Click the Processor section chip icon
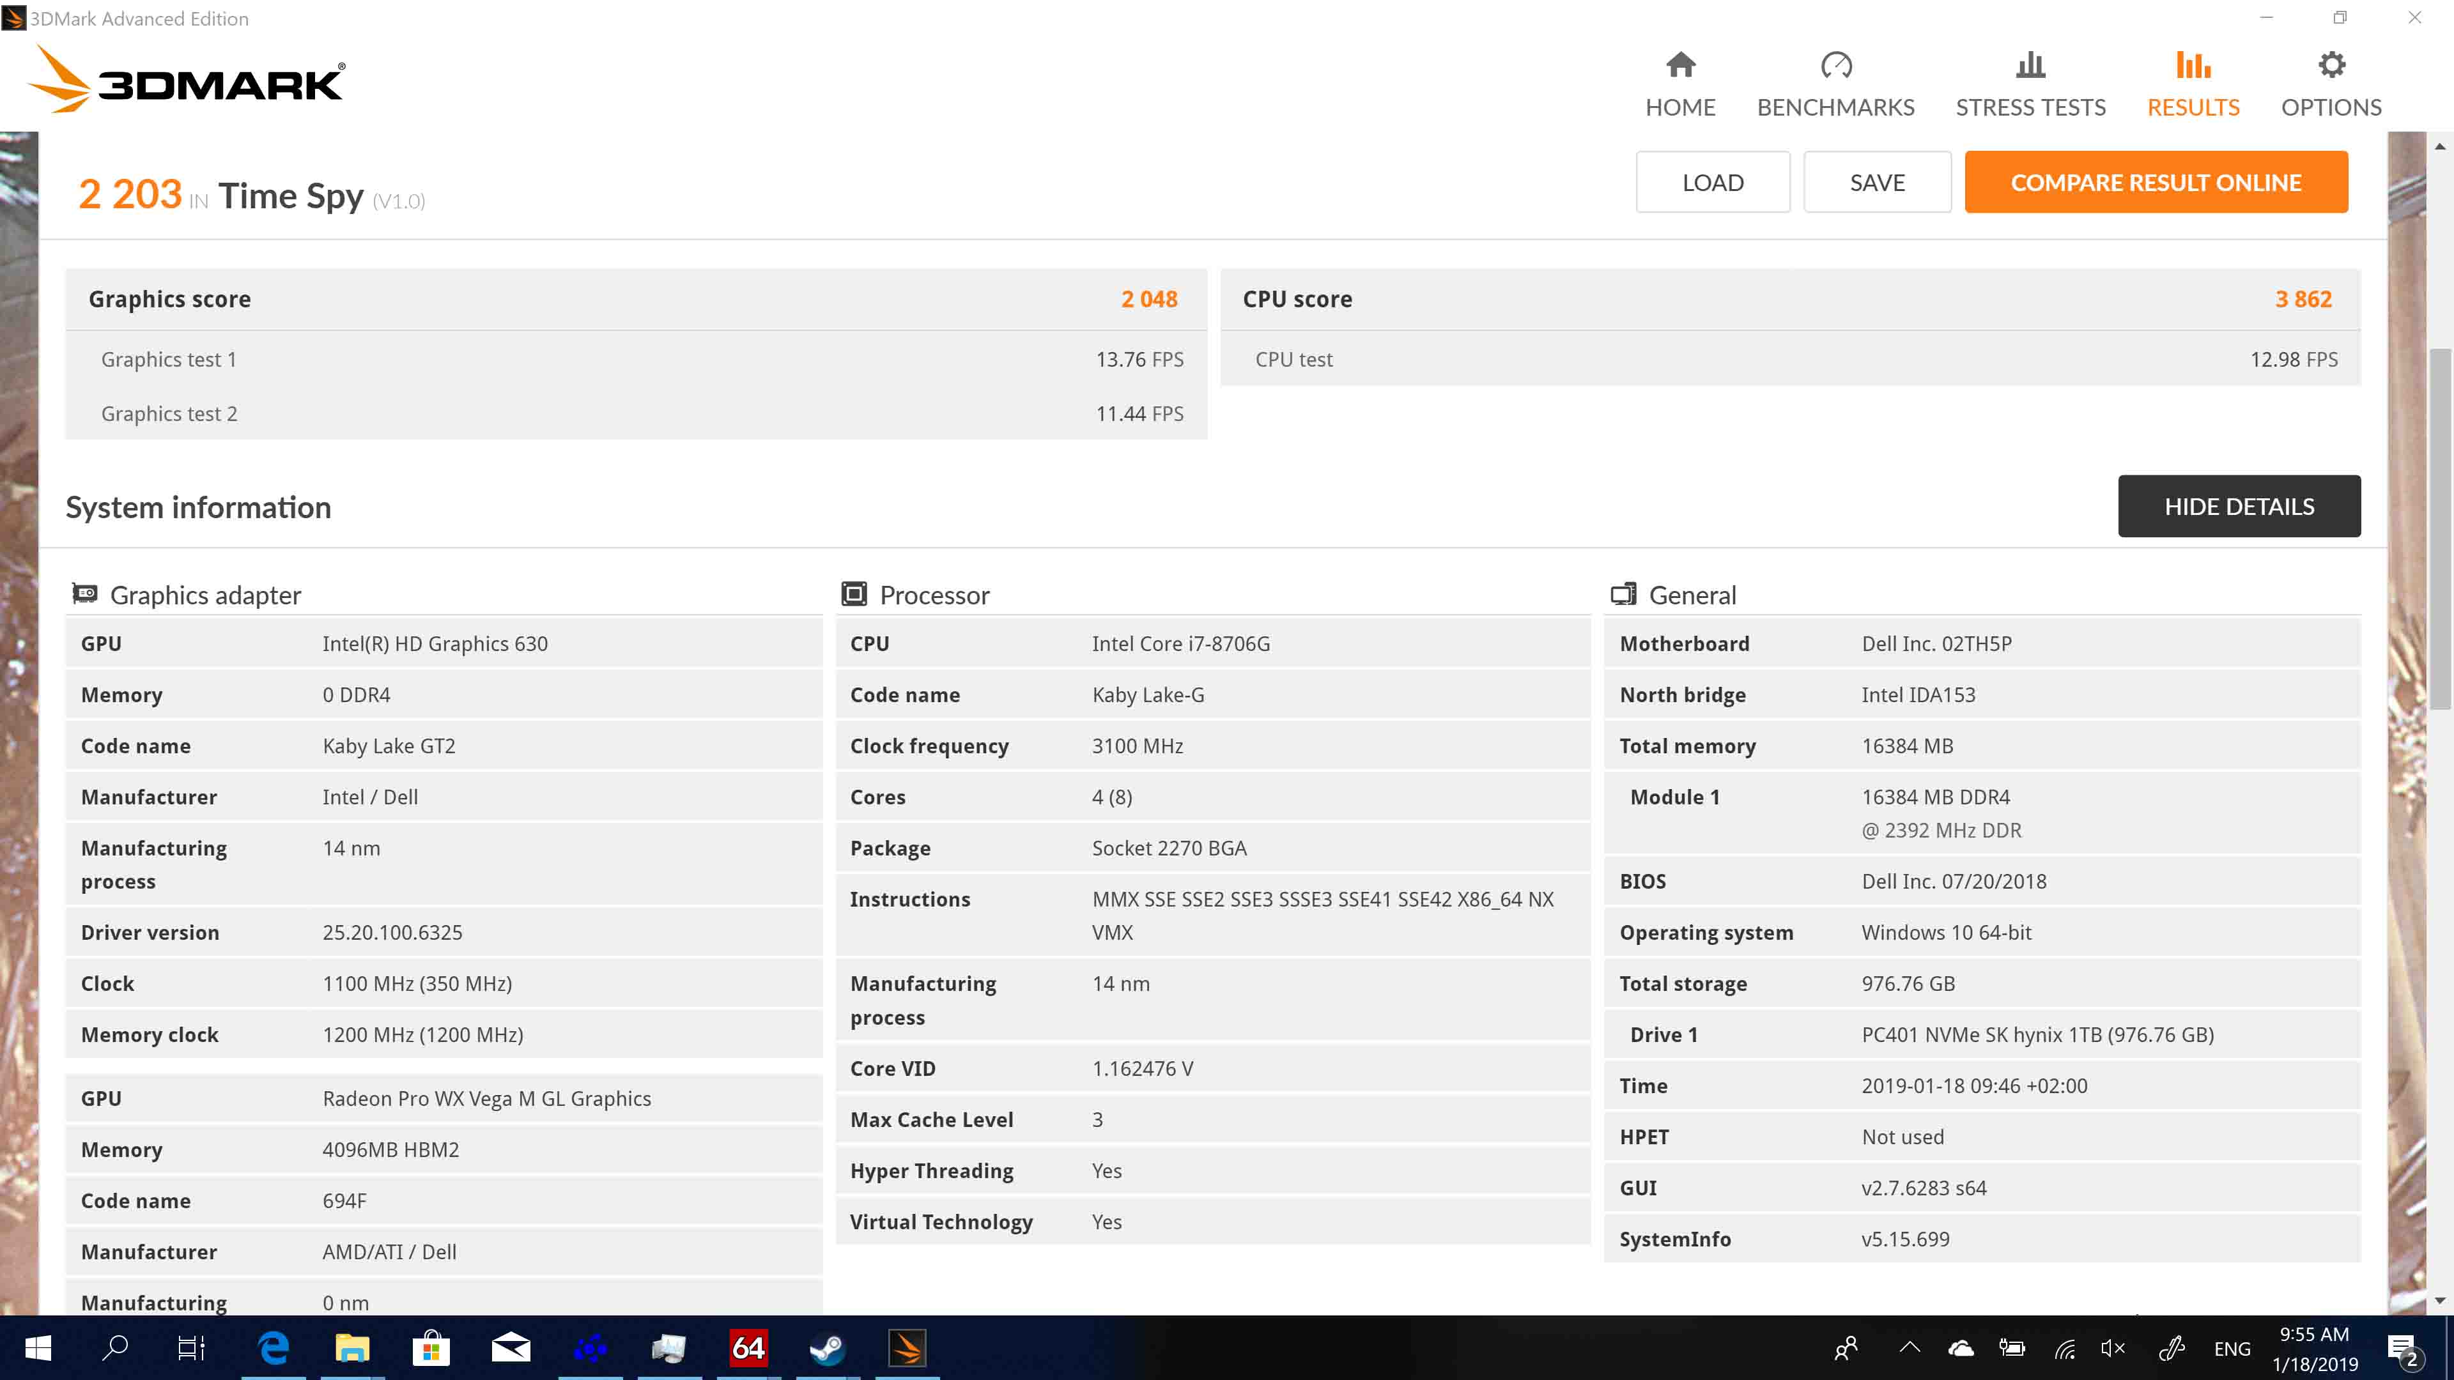Image resolution: width=2454 pixels, height=1380 pixels. click(854, 594)
